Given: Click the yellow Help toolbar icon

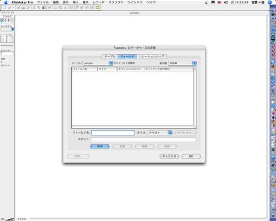Looking at the screenshot, I should coord(98,8).
